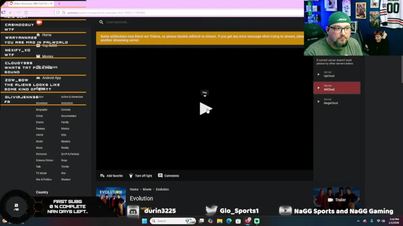Click the large video Play button
Viewport: 403px width, 226px height.
(x=206, y=109)
